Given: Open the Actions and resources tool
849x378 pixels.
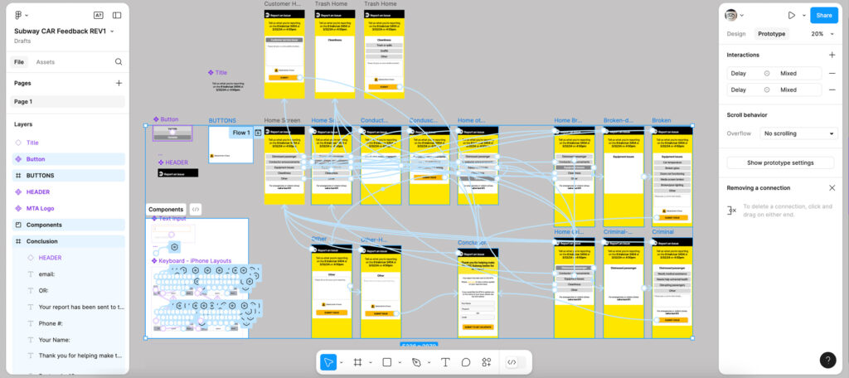Looking at the screenshot, I should 487,362.
